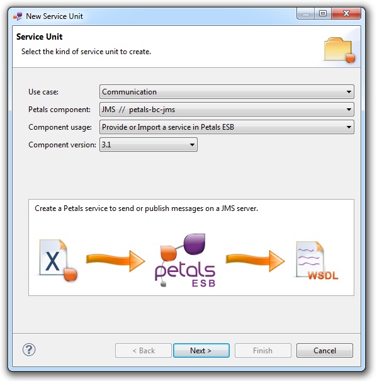Maximize the New Service Unit window

pyautogui.click(x=323, y=13)
